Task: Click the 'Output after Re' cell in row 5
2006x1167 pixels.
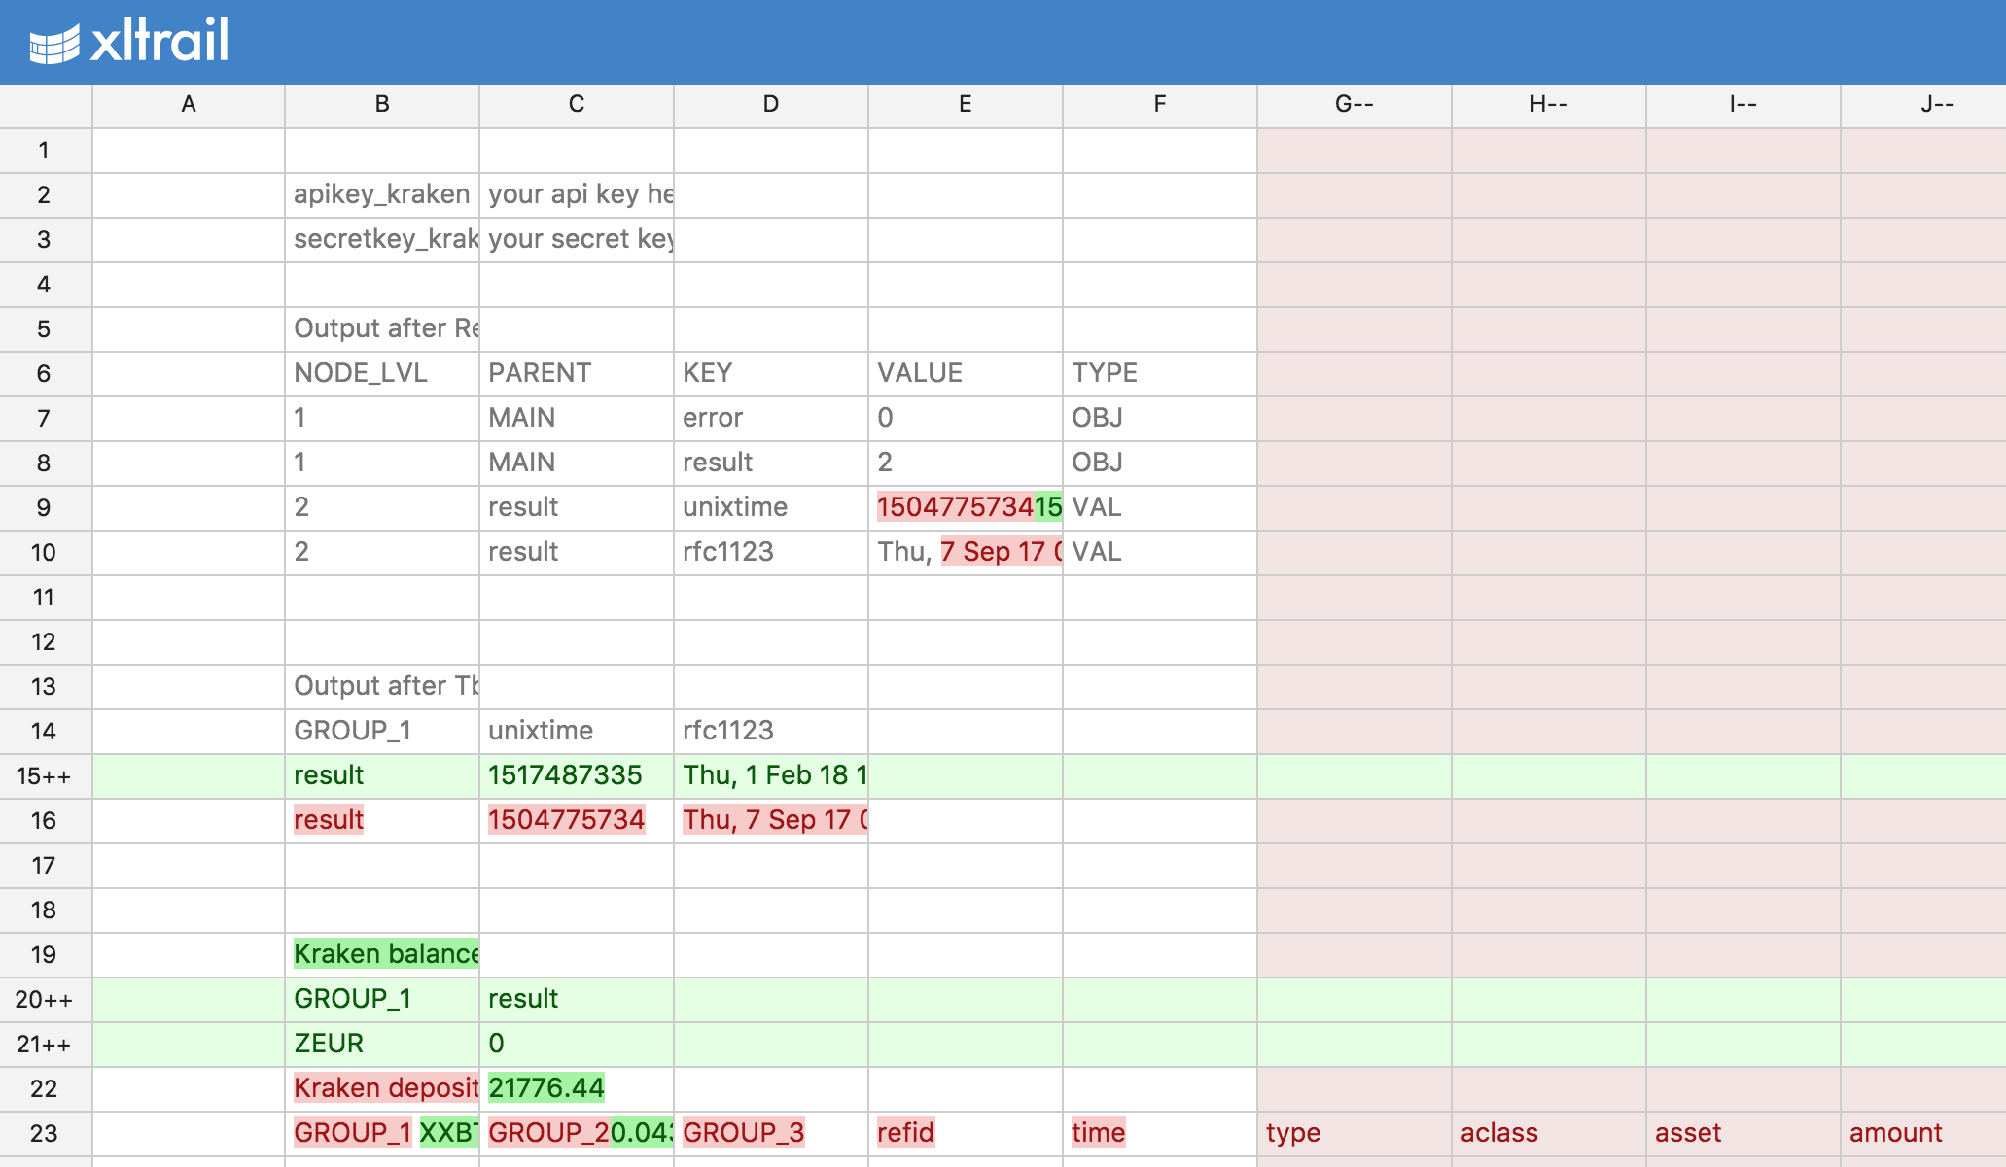Action: point(382,329)
